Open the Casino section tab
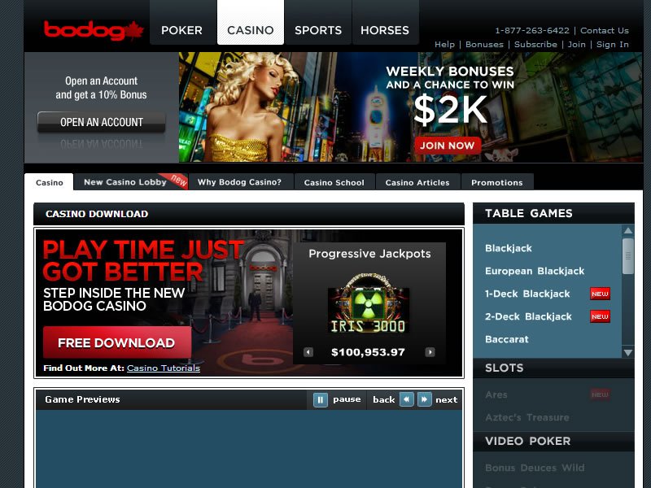This screenshot has width=651, height=488. tap(251, 23)
